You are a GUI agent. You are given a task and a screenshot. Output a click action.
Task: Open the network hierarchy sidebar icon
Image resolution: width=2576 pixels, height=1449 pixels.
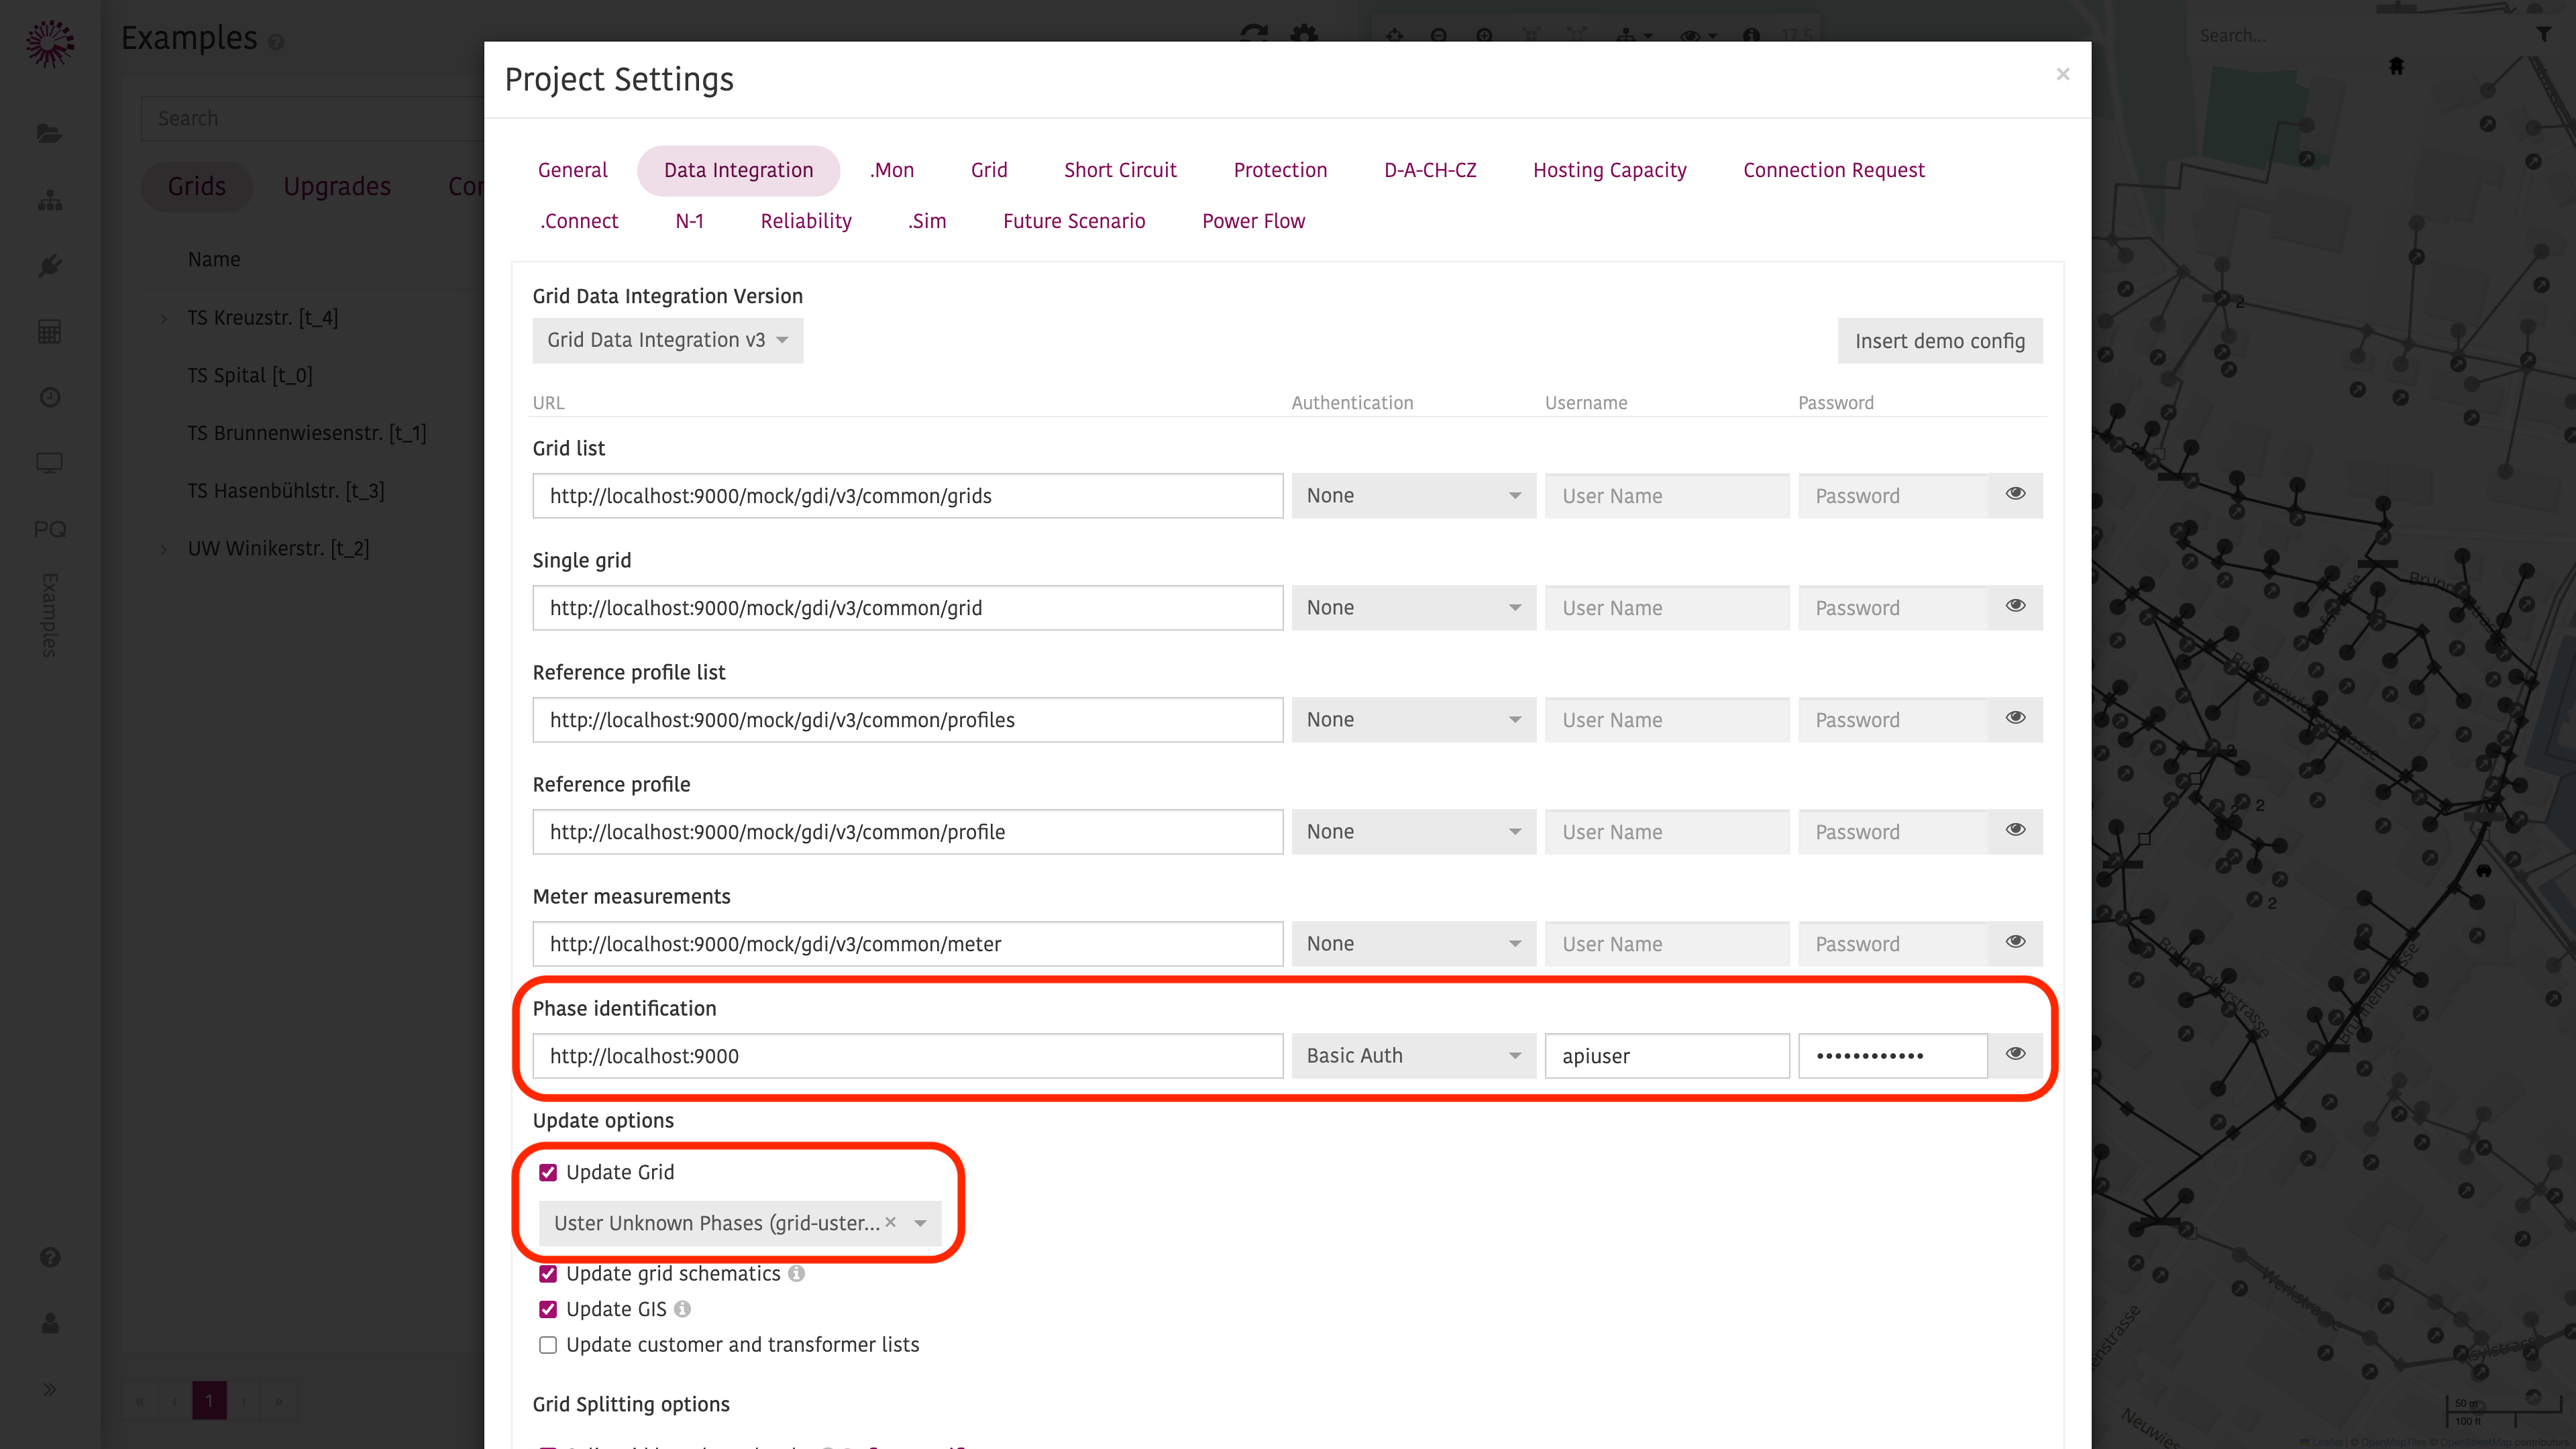coord(49,200)
